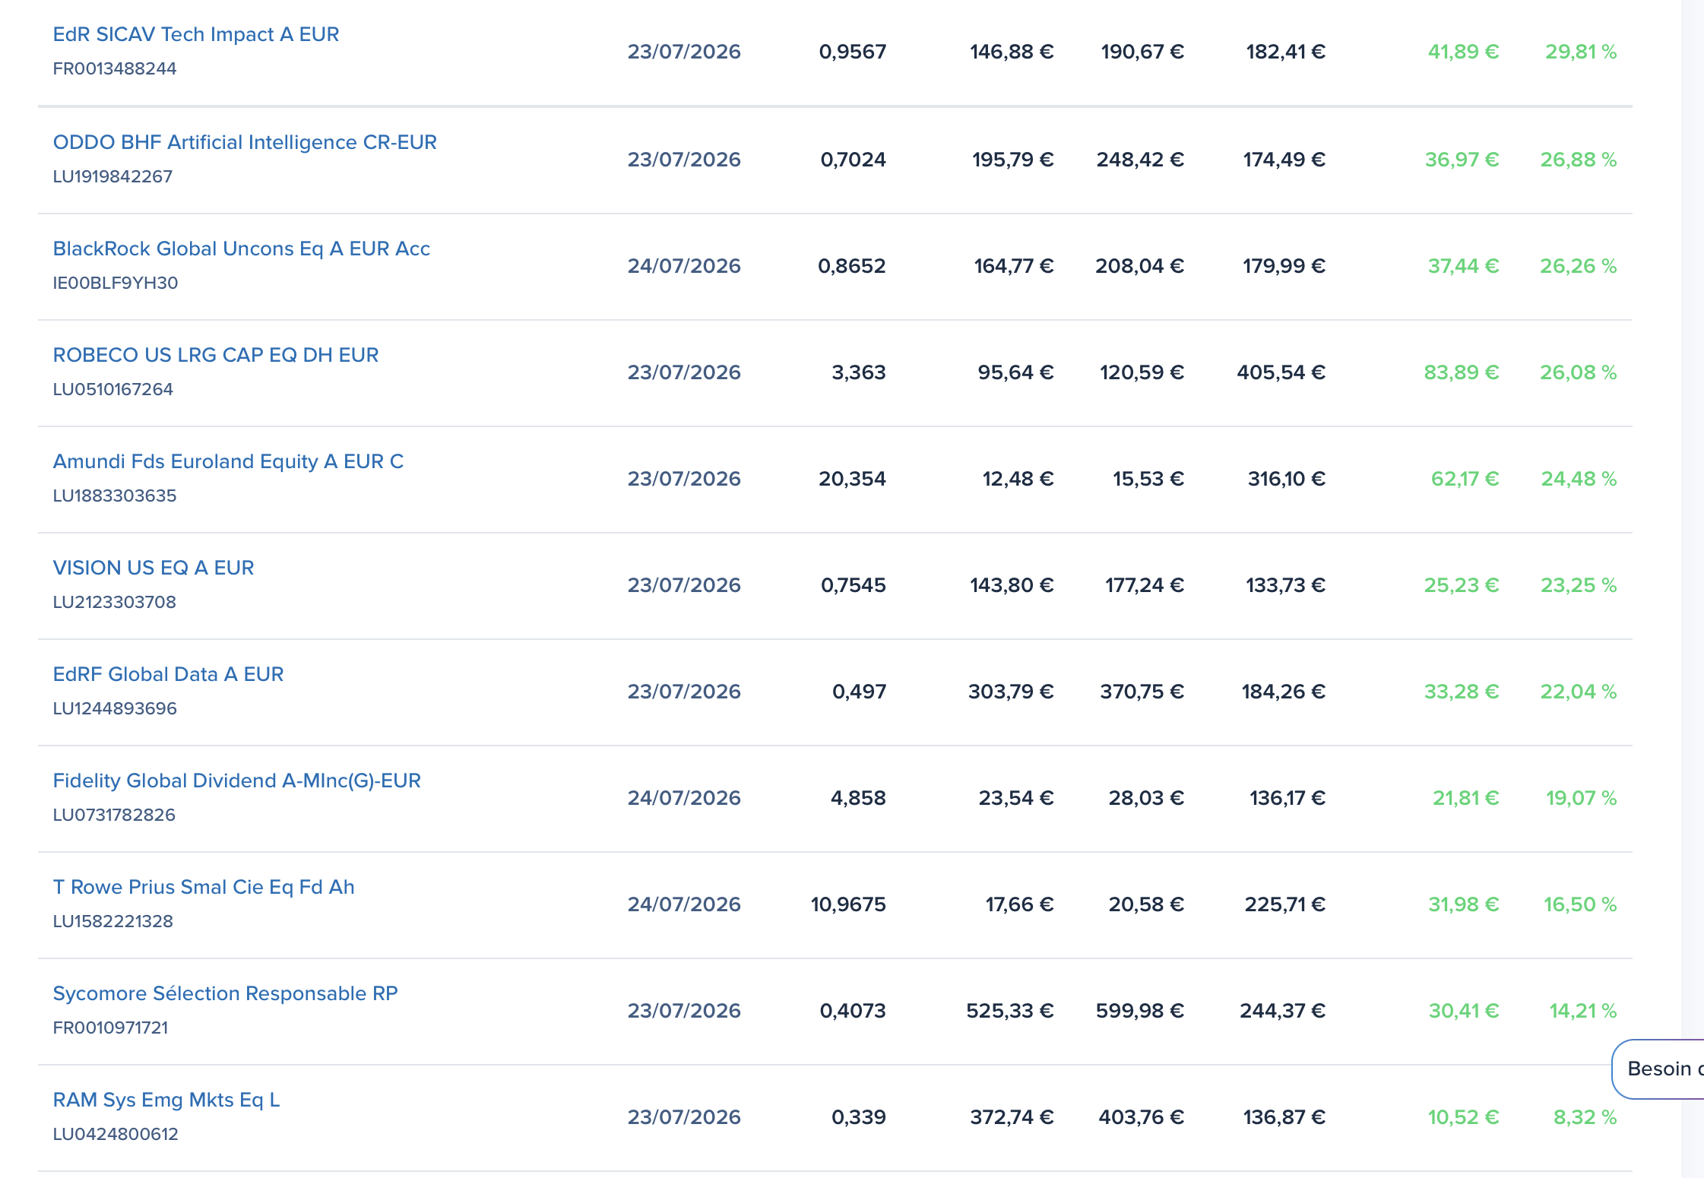Click the 23,25 % performance value
This screenshot has height=1178, width=1704.
pyautogui.click(x=1579, y=585)
